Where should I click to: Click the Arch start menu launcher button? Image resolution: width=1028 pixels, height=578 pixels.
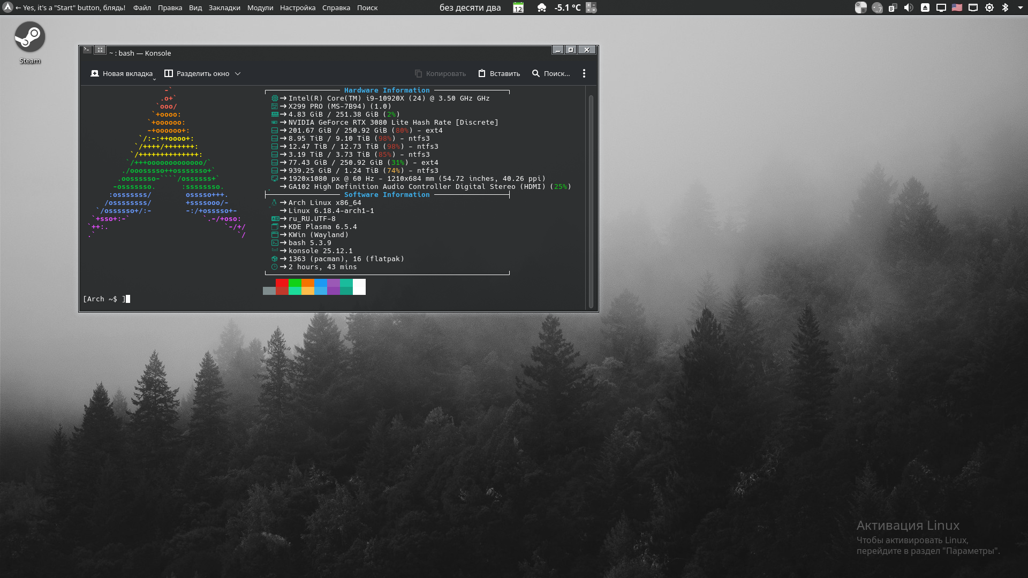click(x=7, y=7)
